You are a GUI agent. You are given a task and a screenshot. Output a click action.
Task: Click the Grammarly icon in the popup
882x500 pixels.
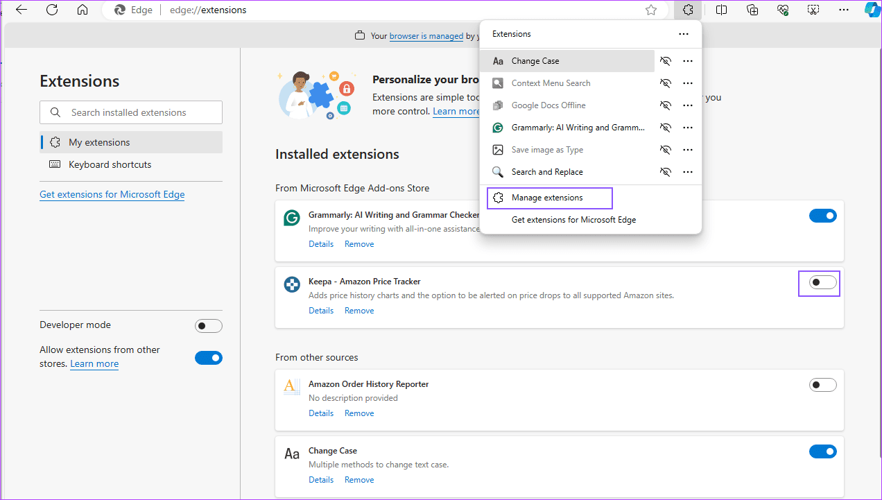pos(498,127)
